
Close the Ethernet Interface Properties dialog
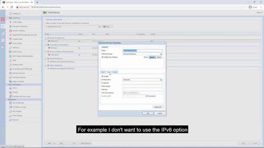tap(165, 43)
